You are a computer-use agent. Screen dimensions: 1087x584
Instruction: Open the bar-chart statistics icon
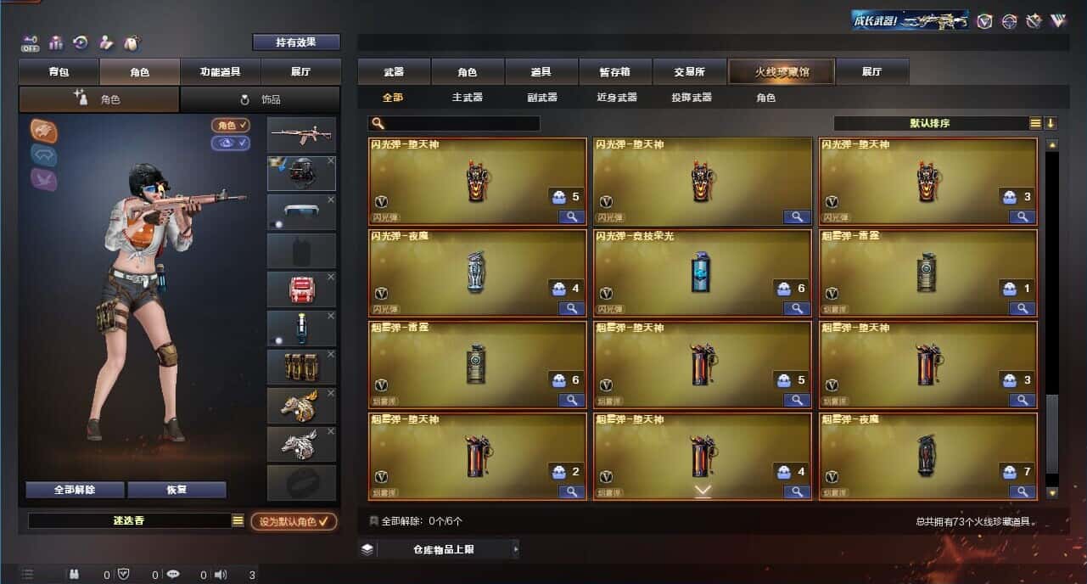(x=56, y=42)
